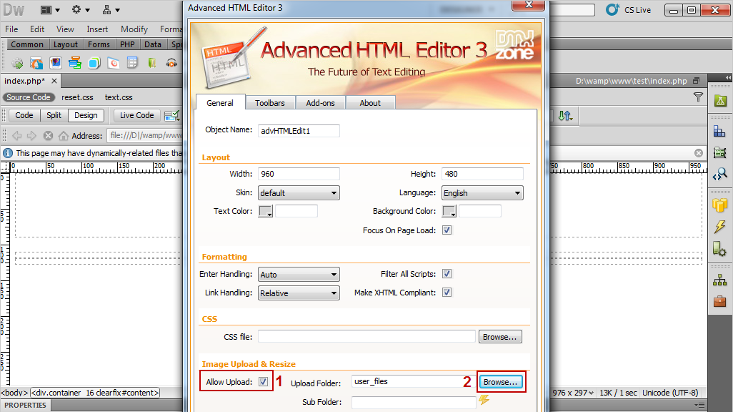Click the Sub Folder input field
Image resolution: width=733 pixels, height=412 pixels.
pos(414,402)
